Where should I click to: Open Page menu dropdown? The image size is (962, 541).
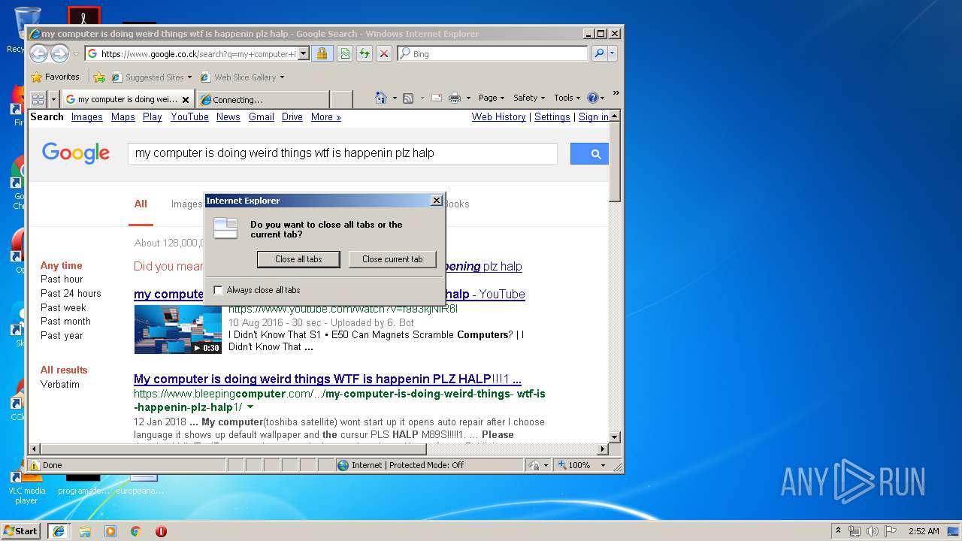(492, 98)
